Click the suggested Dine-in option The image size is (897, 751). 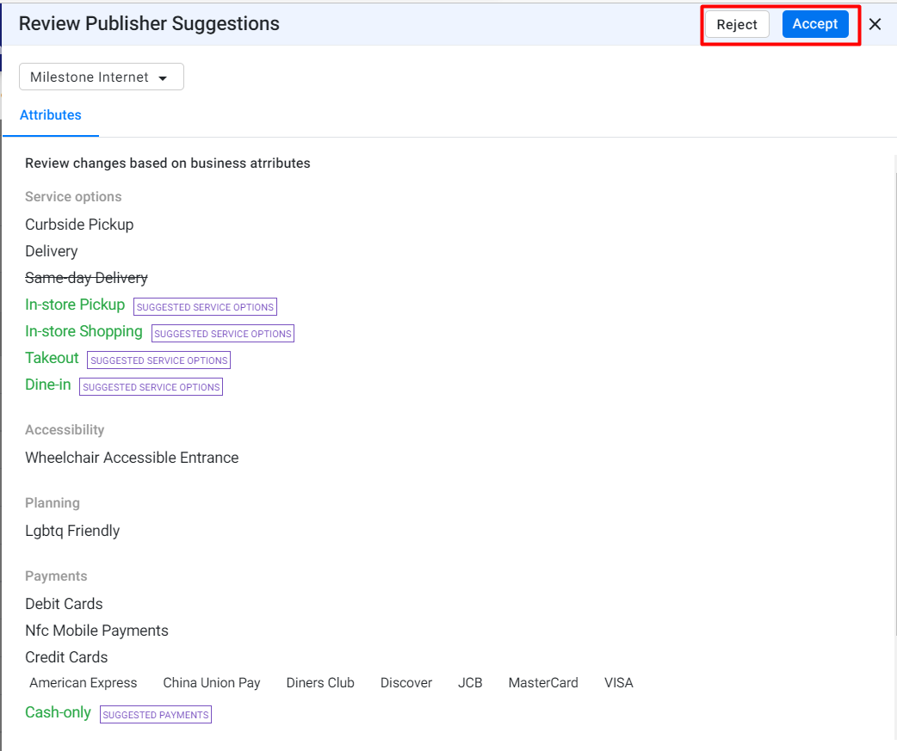(48, 385)
